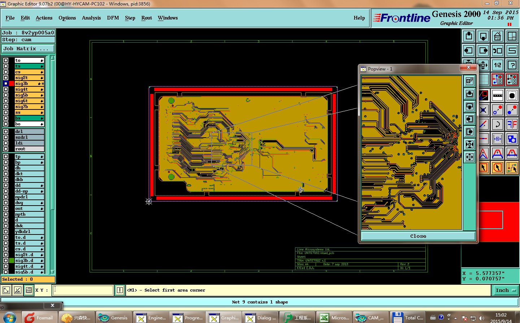520x323 pixels.
Task: Toggle the checkbox for layer 'sig2t'
Action: 6,78
